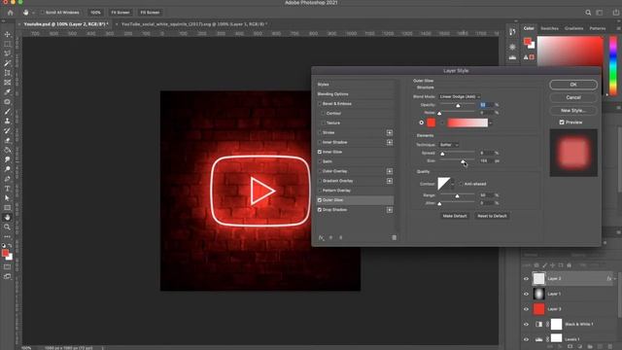Select the Eraser tool
The width and height of the screenshot is (622, 350).
click(7, 140)
